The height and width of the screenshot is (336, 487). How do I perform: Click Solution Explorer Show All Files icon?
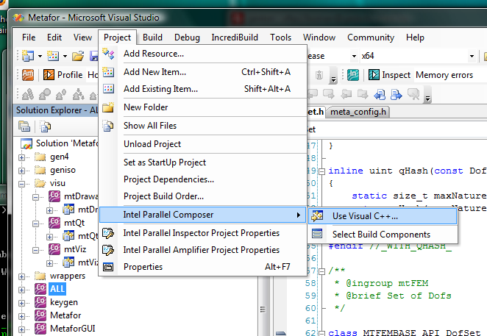tap(46, 126)
